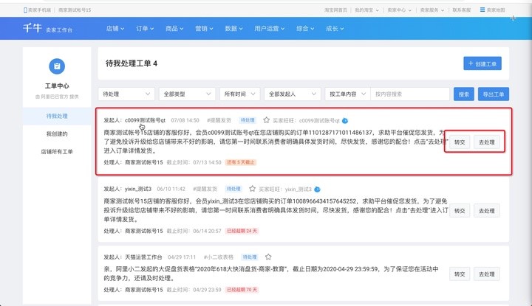
Task: Click the 待处理 status tag on c0099测试账号qt order
Action: click(248, 120)
